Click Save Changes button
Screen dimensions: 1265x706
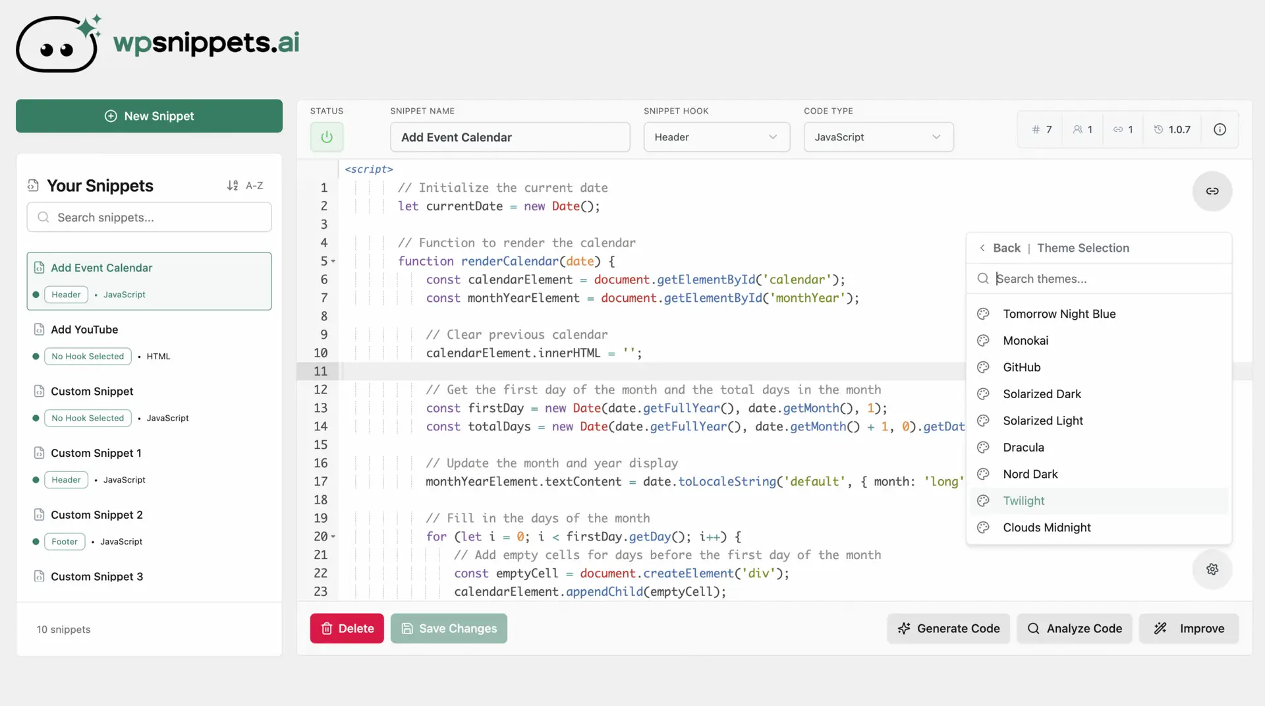pos(449,628)
